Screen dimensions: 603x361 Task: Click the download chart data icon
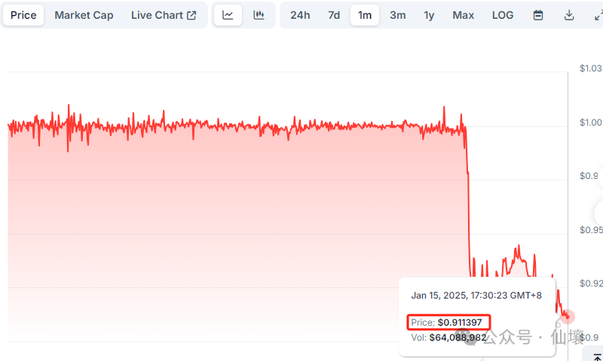point(569,15)
